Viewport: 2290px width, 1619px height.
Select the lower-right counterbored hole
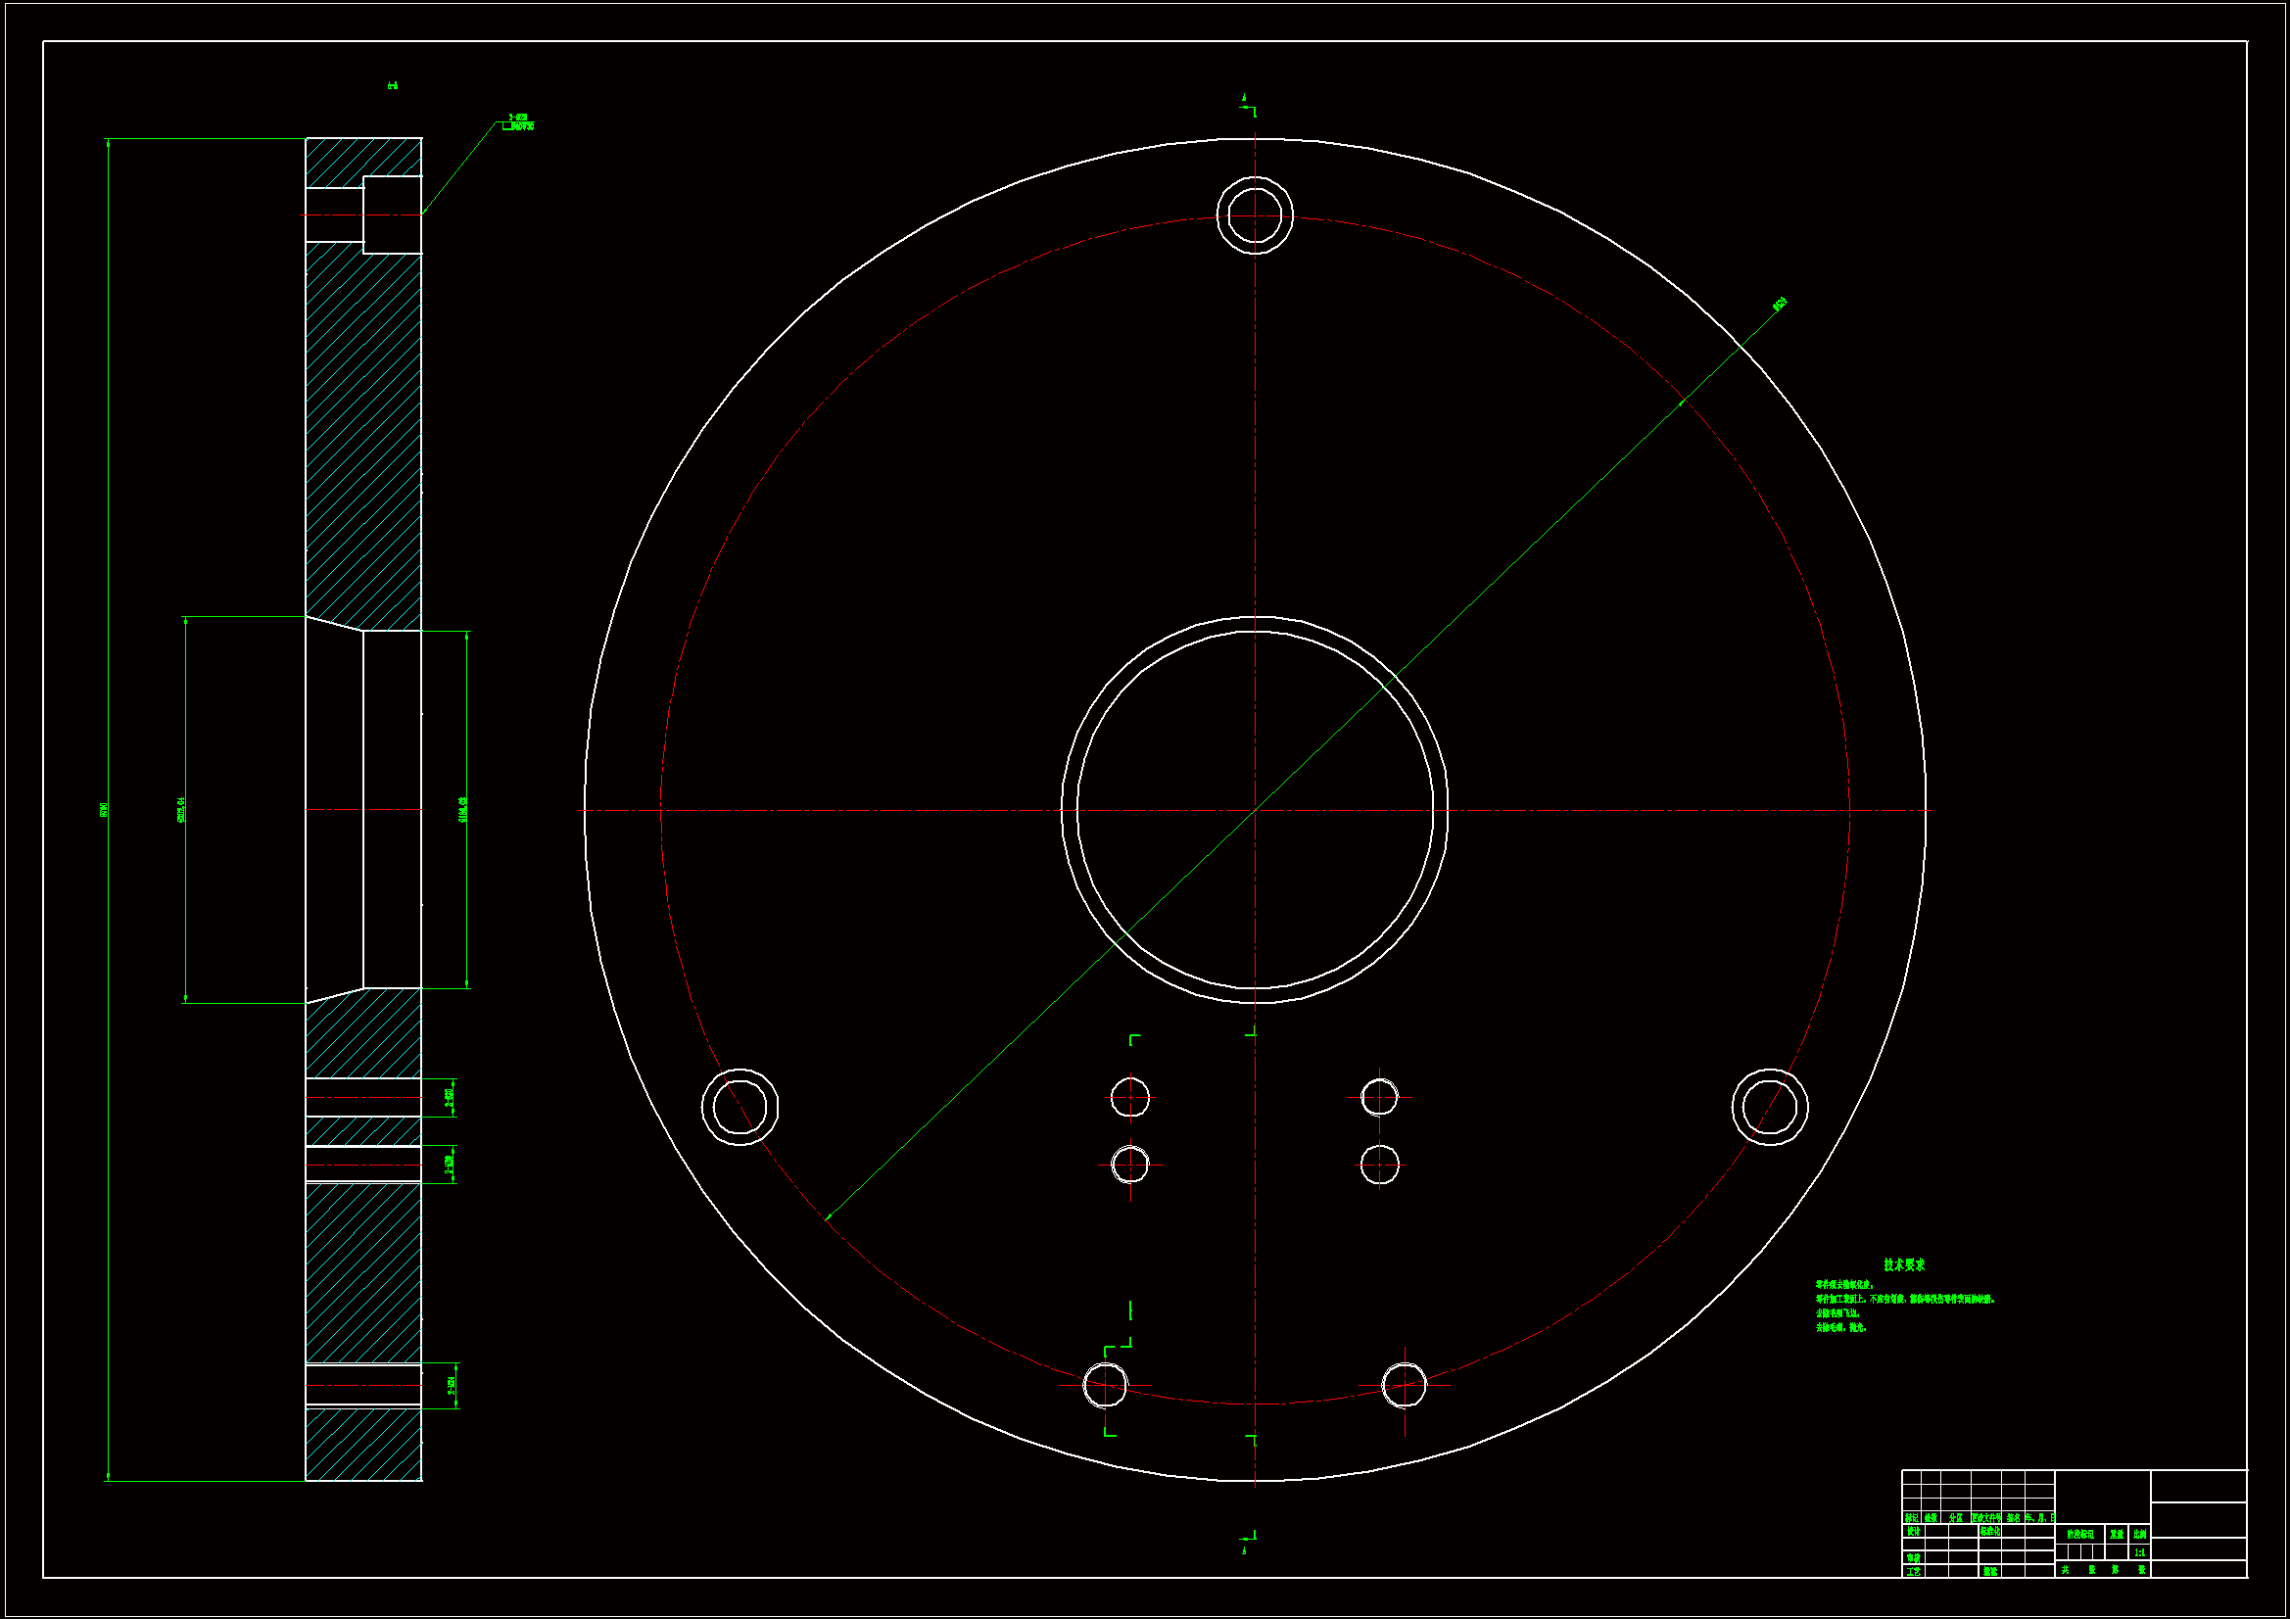tap(1769, 1106)
